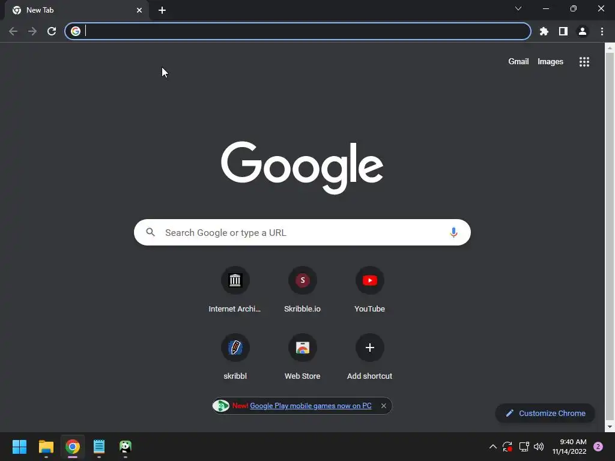Click the Google icon in address bar
This screenshot has width=615, height=461.
(x=76, y=31)
